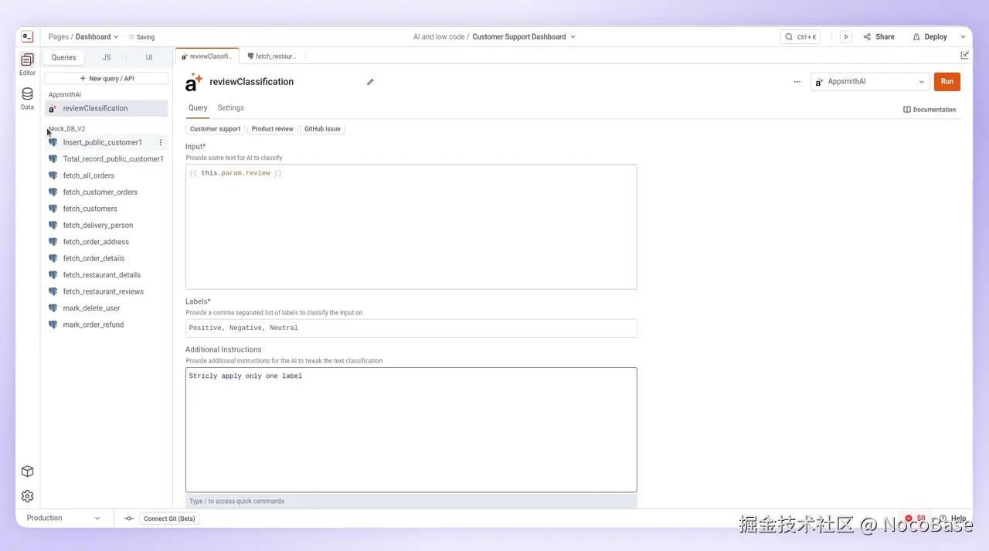Switch to the Queries tab

64,57
